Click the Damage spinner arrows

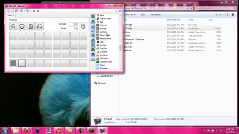[76, 24]
